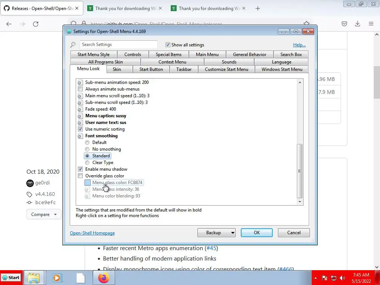Go to Customize Start Menu tab
The image size is (380, 285).
pyautogui.click(x=227, y=69)
